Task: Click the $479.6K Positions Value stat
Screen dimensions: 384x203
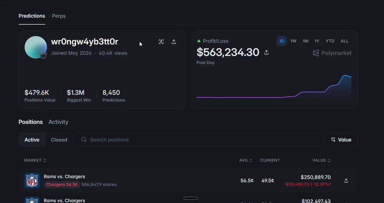Action: point(40,96)
